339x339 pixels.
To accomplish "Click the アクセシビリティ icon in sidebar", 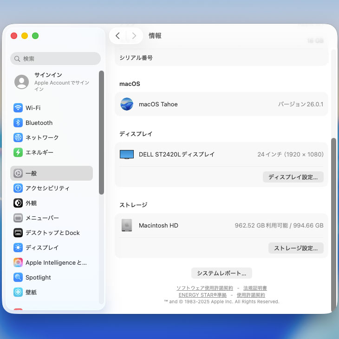I will click(18, 188).
